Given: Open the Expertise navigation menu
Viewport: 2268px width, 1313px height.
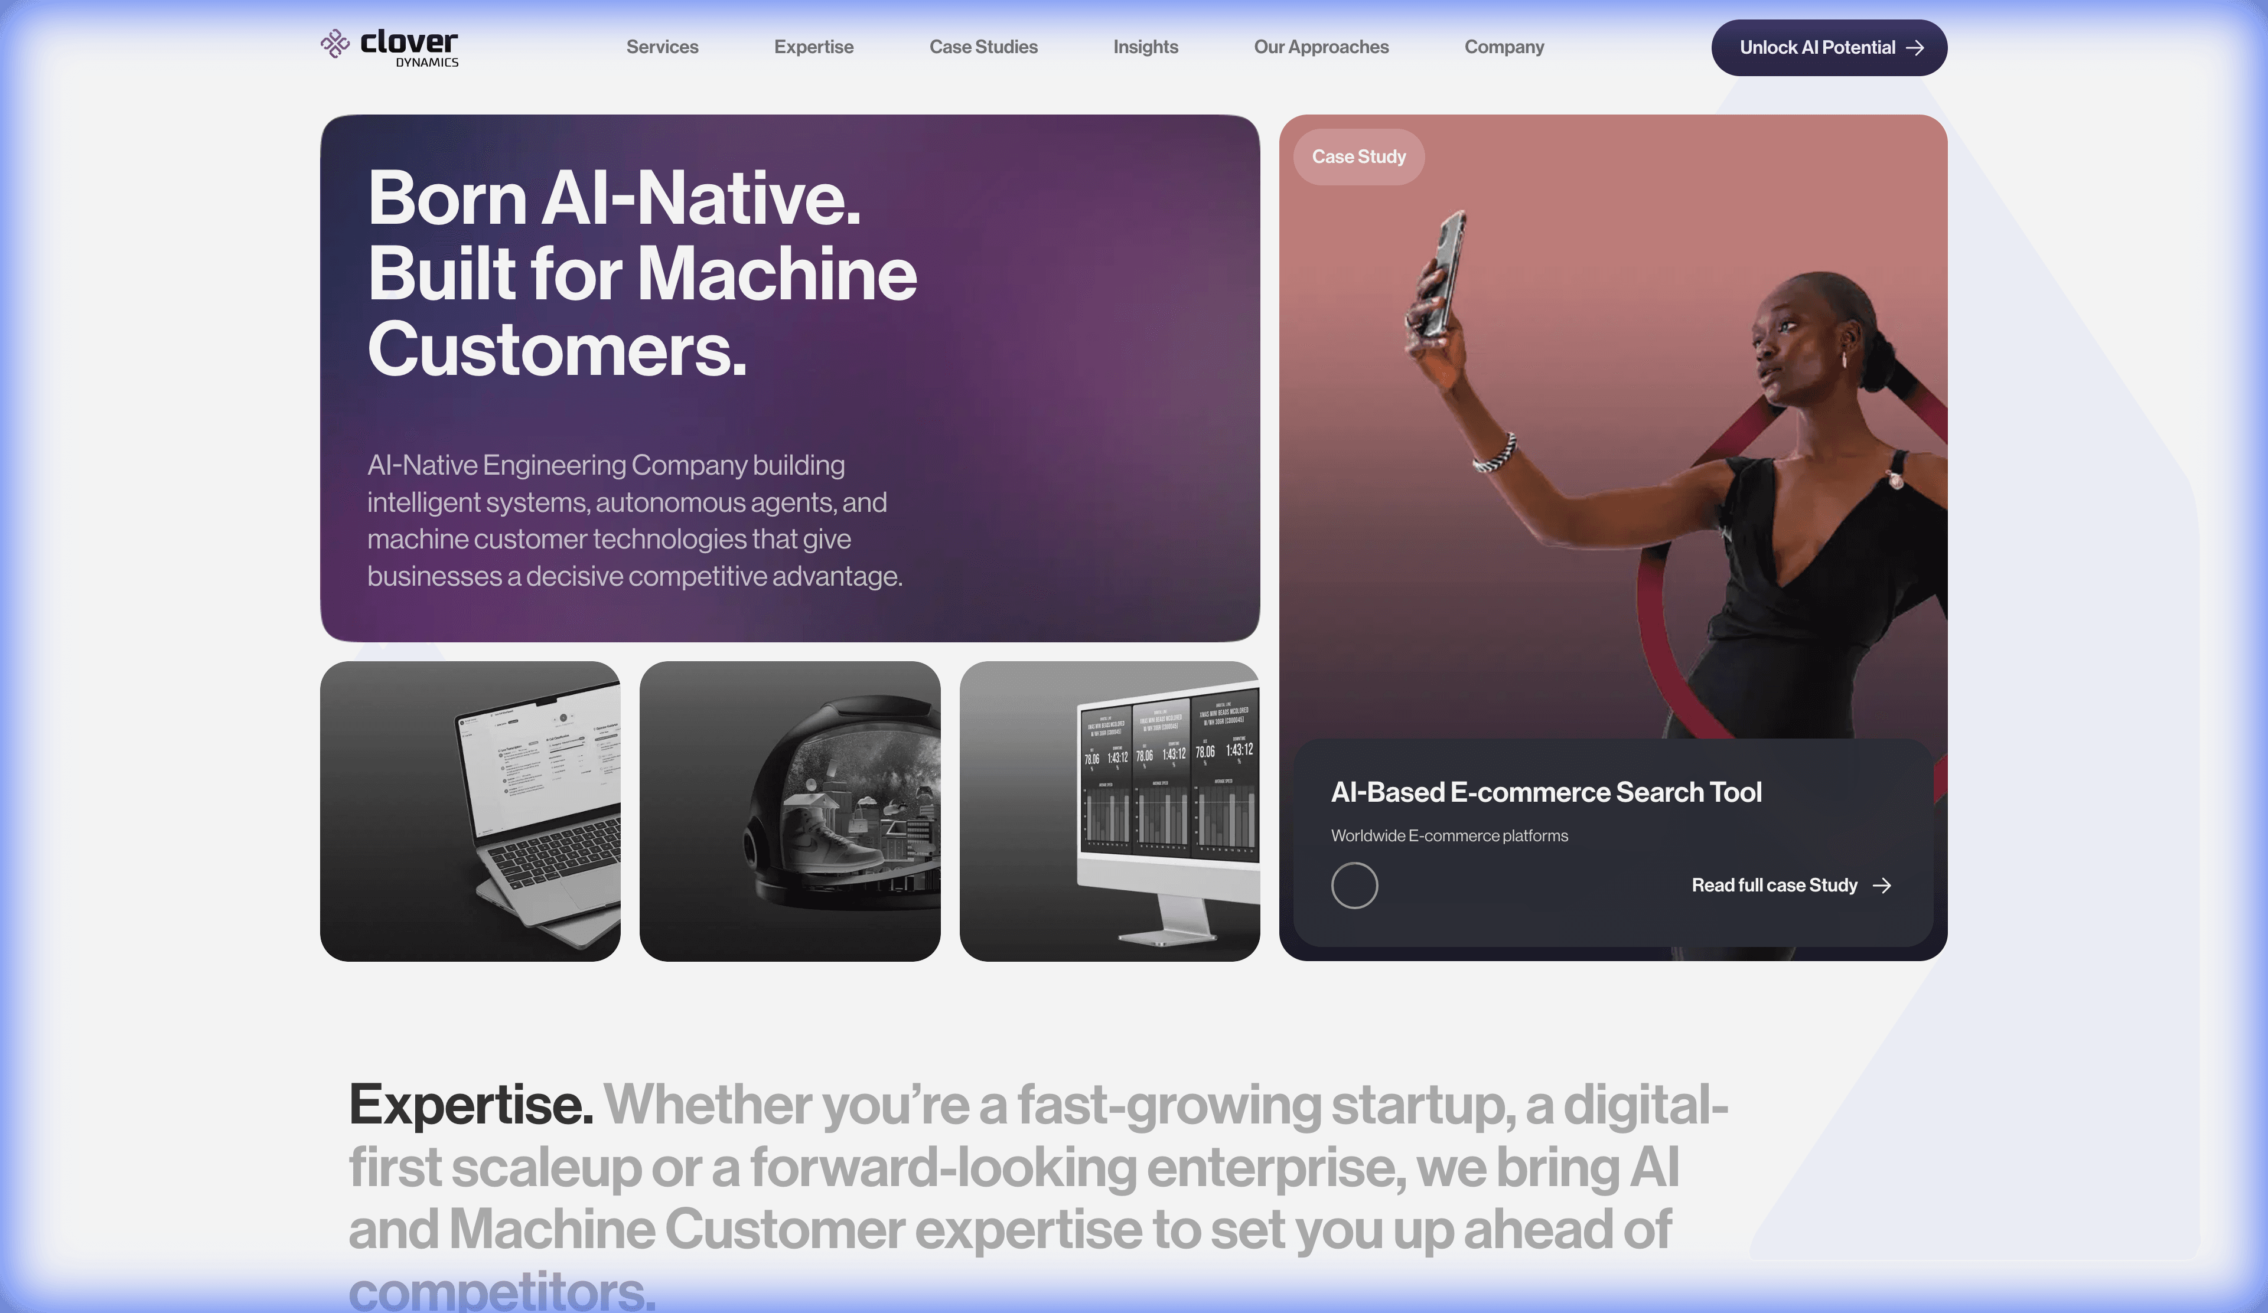Looking at the screenshot, I should coord(814,47).
